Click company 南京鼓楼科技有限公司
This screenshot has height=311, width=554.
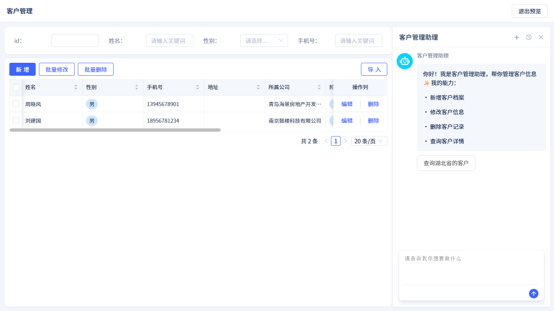click(295, 121)
